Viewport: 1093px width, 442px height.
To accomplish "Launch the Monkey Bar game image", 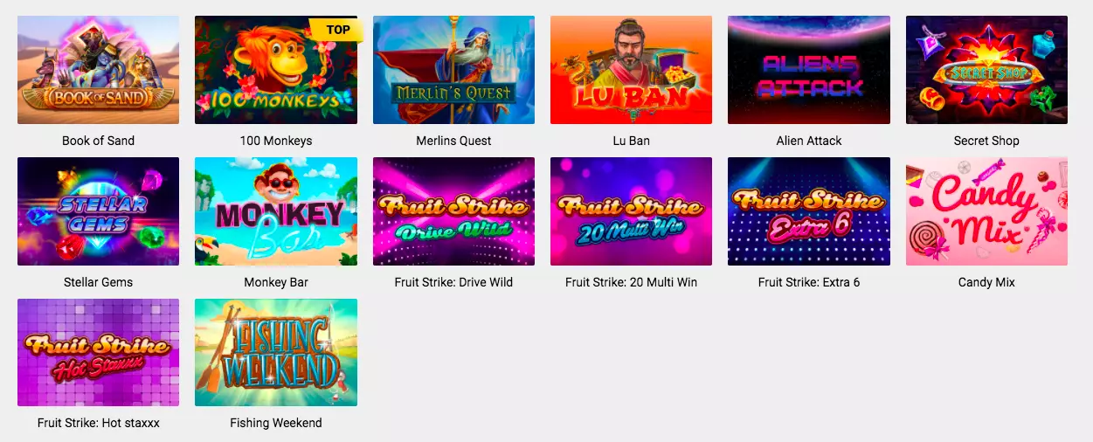I will point(276,211).
